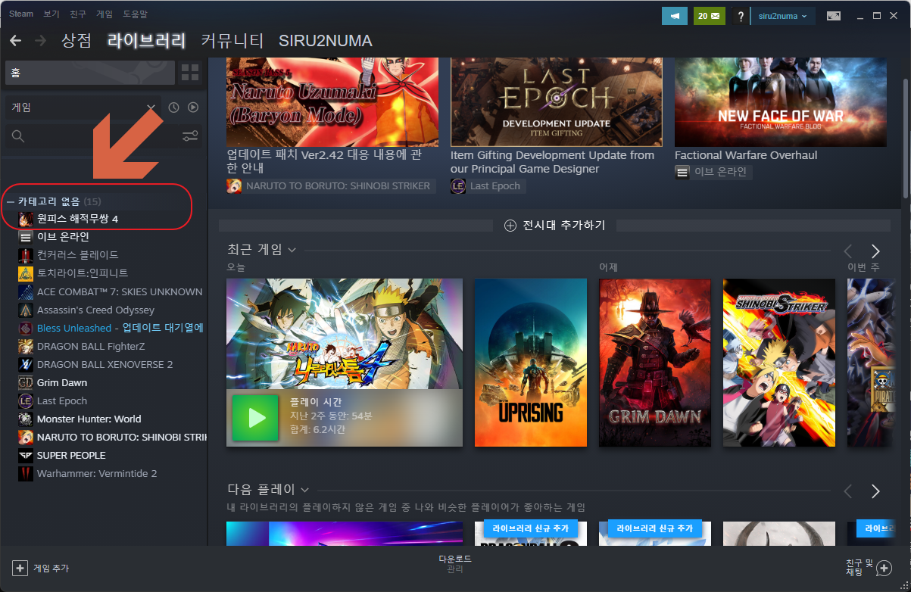This screenshot has width=911, height=592.
Task: Click the back navigation arrow
Action: [15, 40]
